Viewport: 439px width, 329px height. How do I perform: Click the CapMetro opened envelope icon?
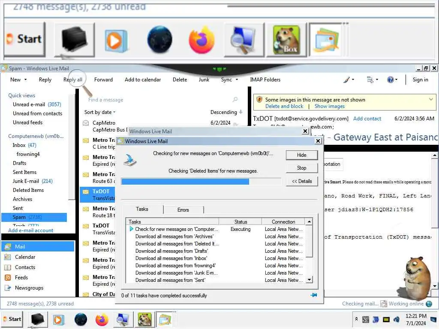tap(86, 123)
